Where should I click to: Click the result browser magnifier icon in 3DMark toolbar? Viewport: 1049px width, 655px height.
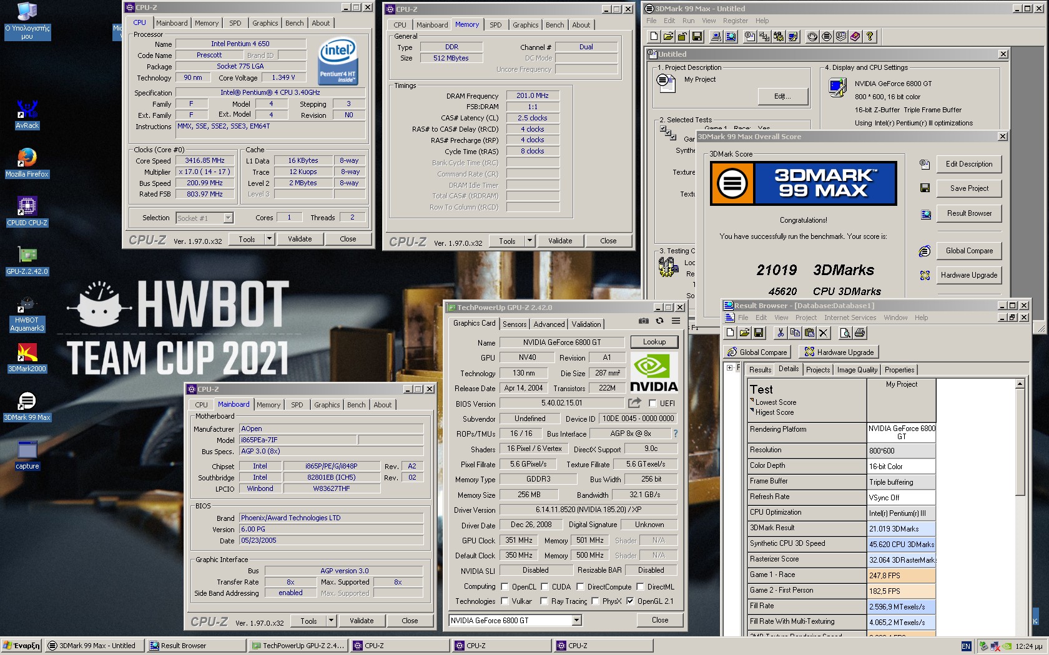coord(731,37)
